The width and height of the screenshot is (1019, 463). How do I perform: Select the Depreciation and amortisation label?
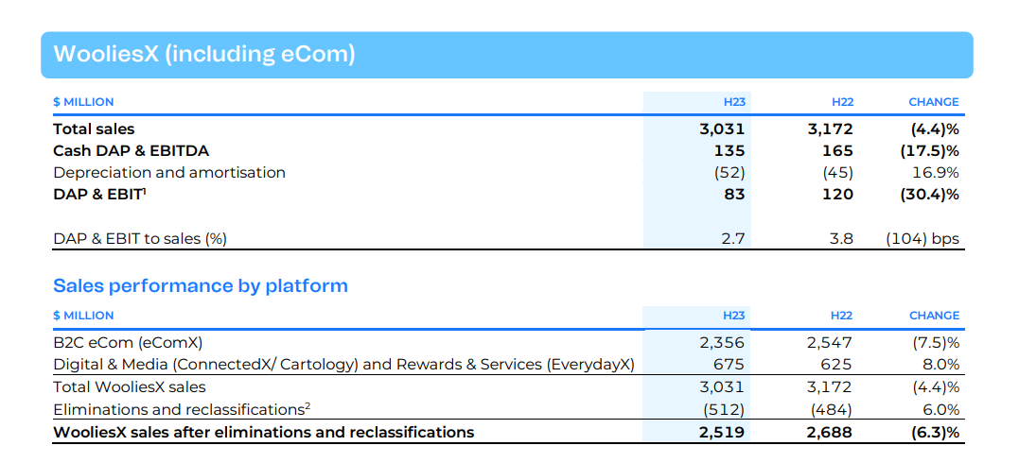click(169, 172)
